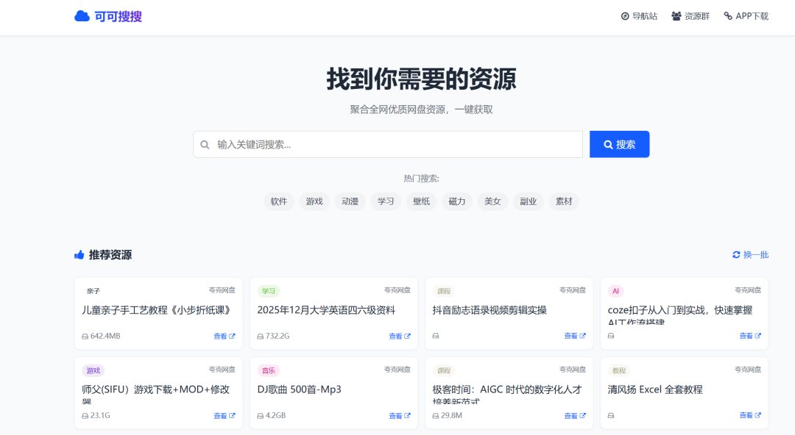Click the thumbs-up icon beside 推荐资源
This screenshot has width=795, height=435.
pos(79,255)
